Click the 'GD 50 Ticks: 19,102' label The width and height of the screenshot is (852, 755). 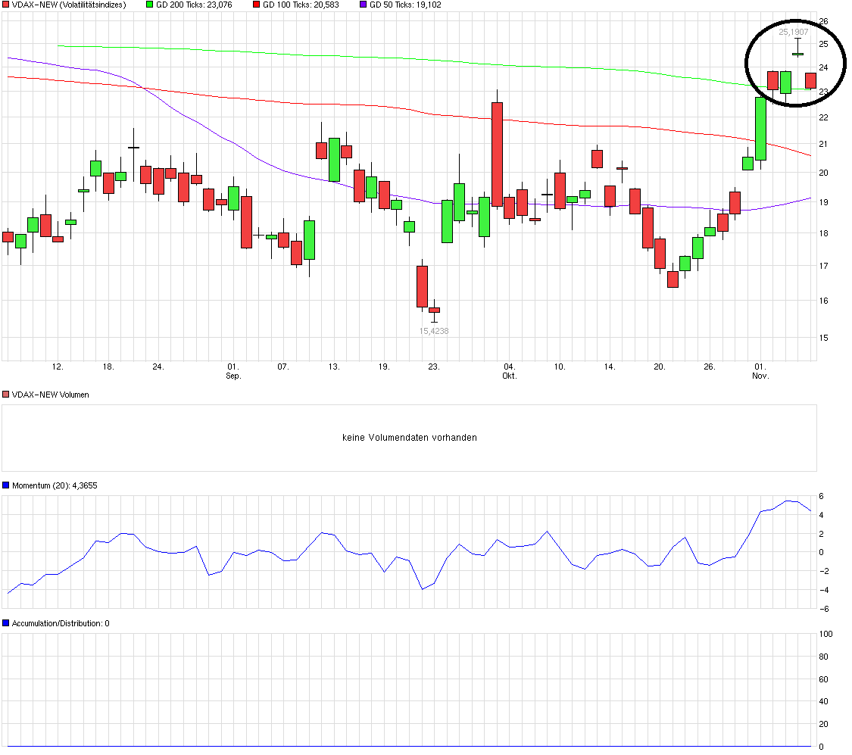tap(405, 5)
